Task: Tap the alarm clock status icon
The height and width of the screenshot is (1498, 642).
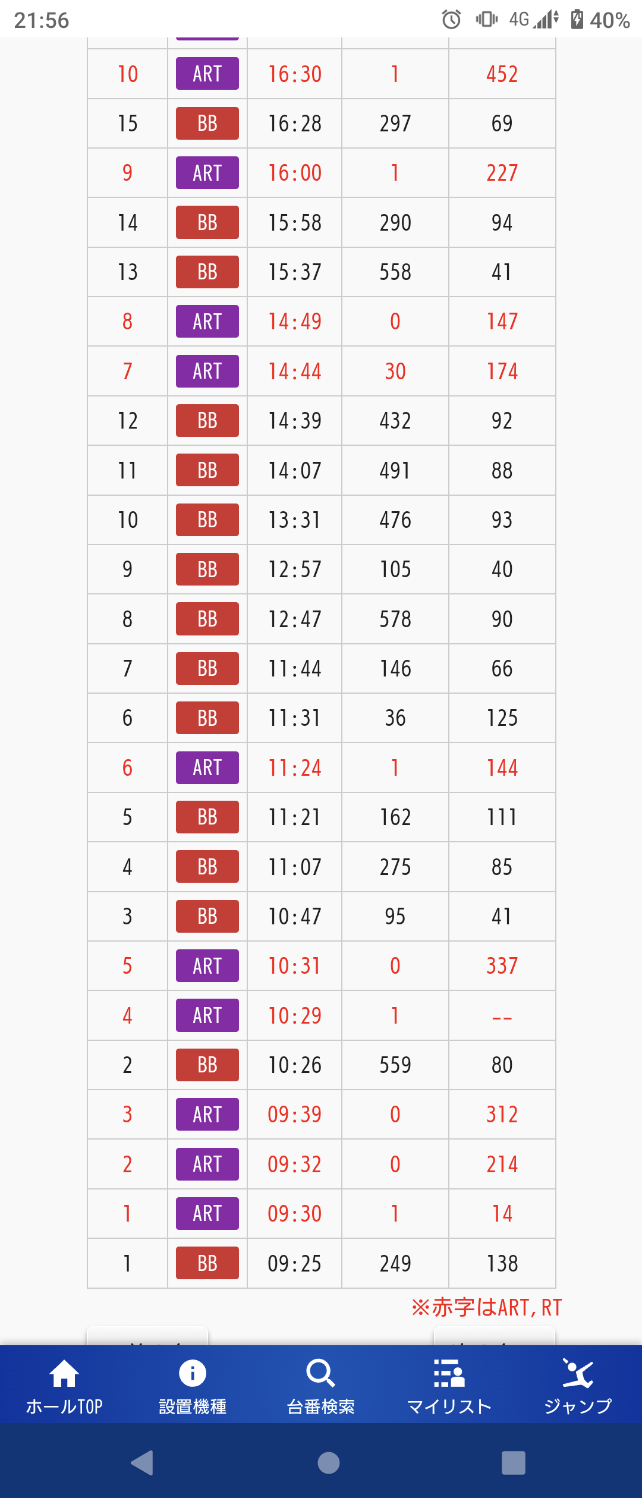Action: point(451,20)
